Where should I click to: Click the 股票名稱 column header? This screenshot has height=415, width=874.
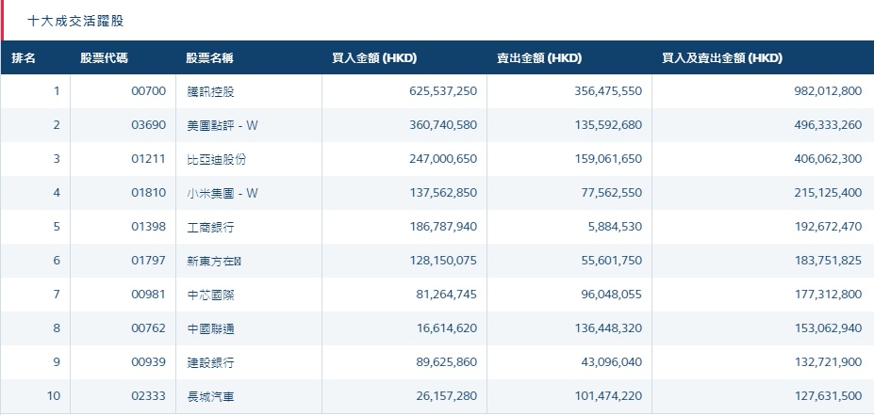(209, 58)
